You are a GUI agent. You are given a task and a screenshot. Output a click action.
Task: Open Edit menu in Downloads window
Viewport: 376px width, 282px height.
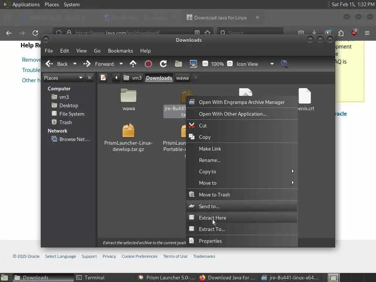tap(64, 51)
